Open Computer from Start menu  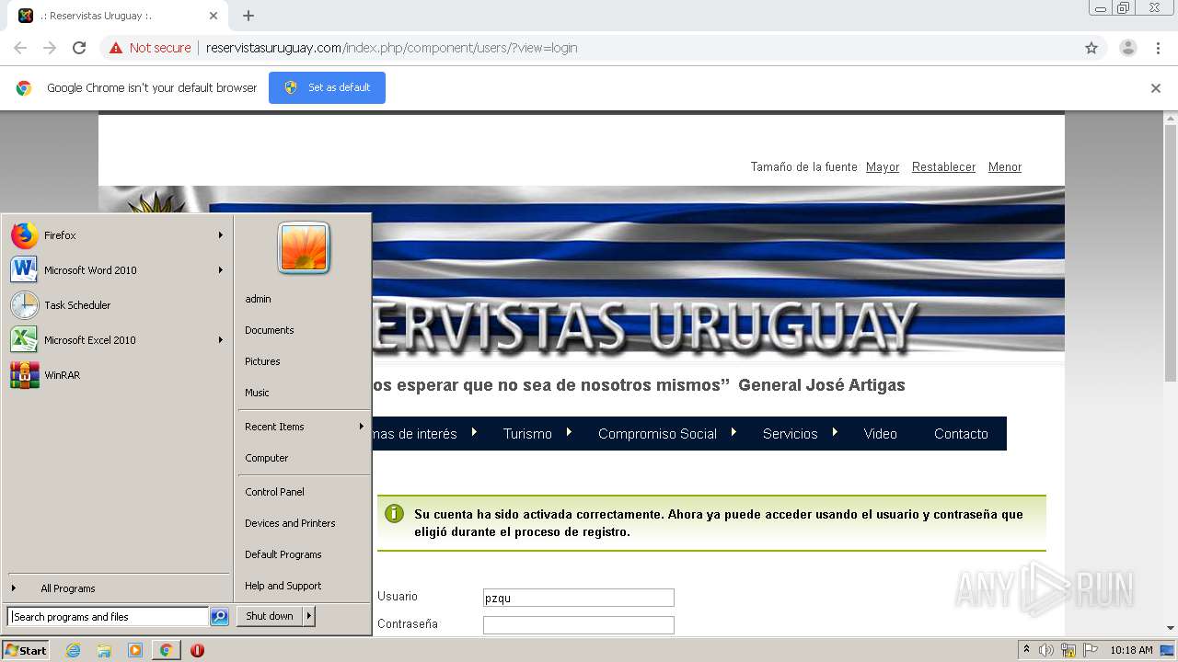tap(267, 458)
